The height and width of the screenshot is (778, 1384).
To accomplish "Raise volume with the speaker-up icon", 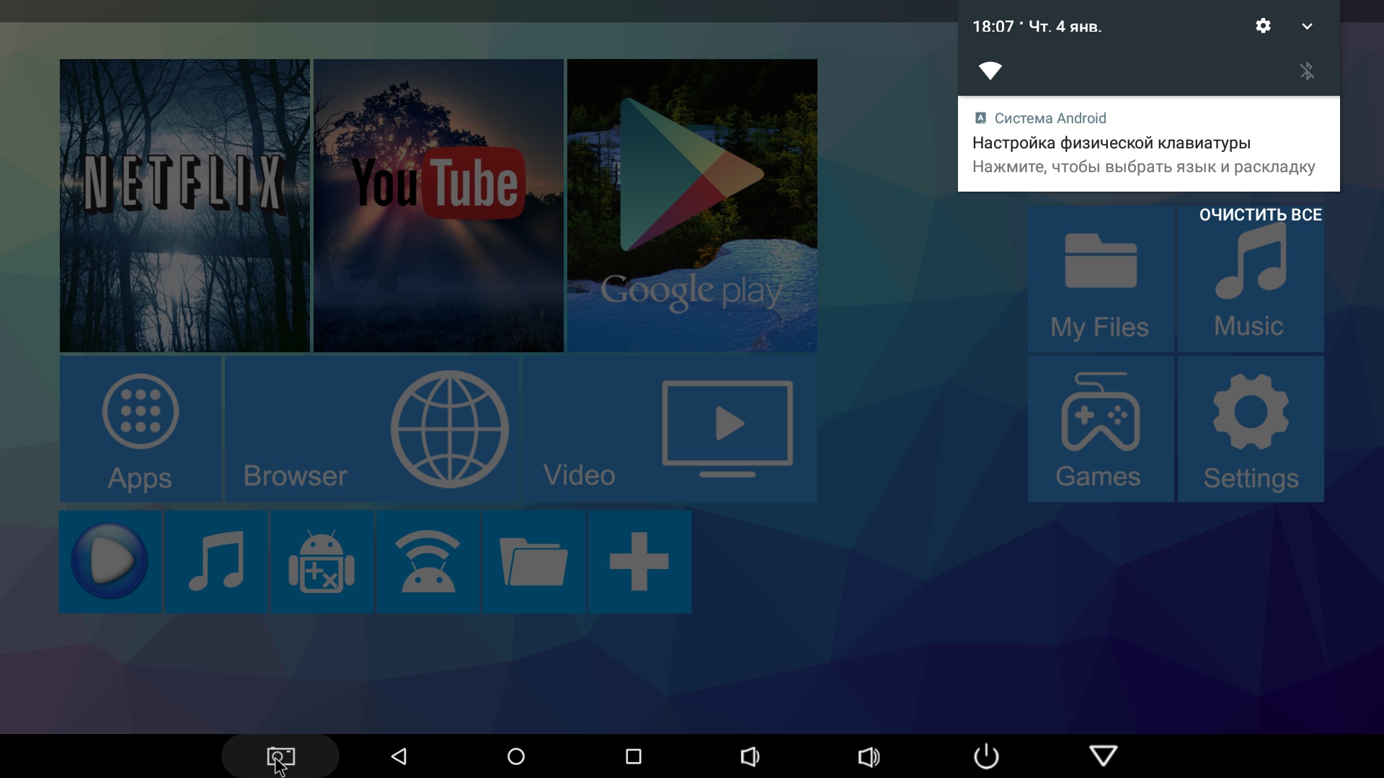I will point(869,756).
